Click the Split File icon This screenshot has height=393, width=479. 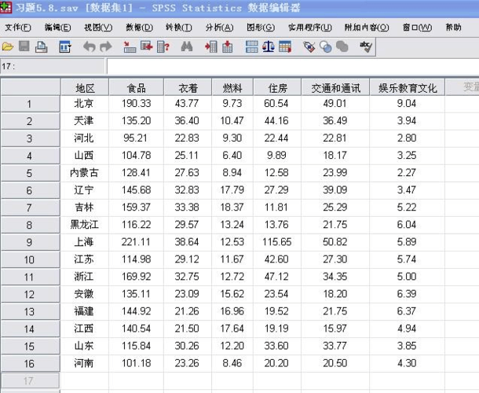pyautogui.click(x=252, y=47)
